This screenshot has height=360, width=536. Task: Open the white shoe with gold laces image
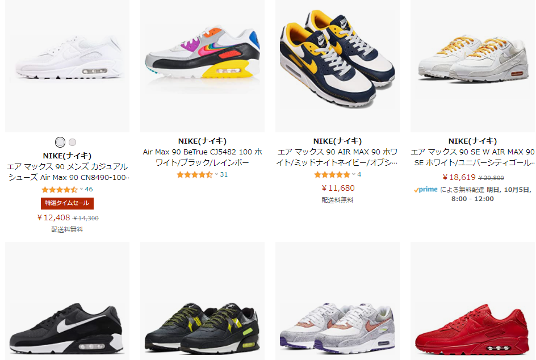473,66
